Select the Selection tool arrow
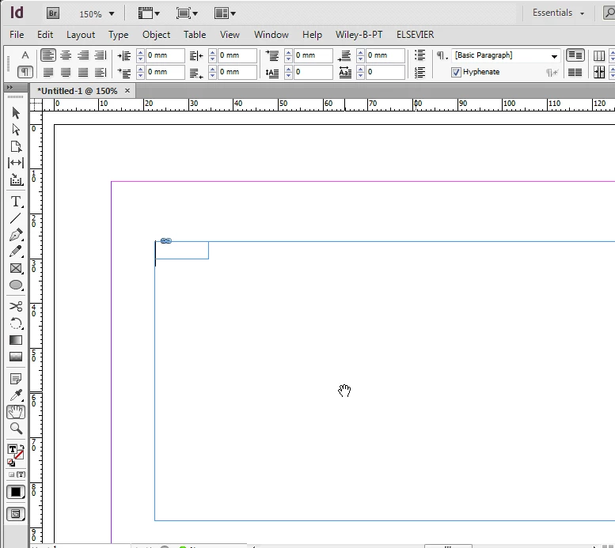The height and width of the screenshot is (548, 615). pos(16,113)
